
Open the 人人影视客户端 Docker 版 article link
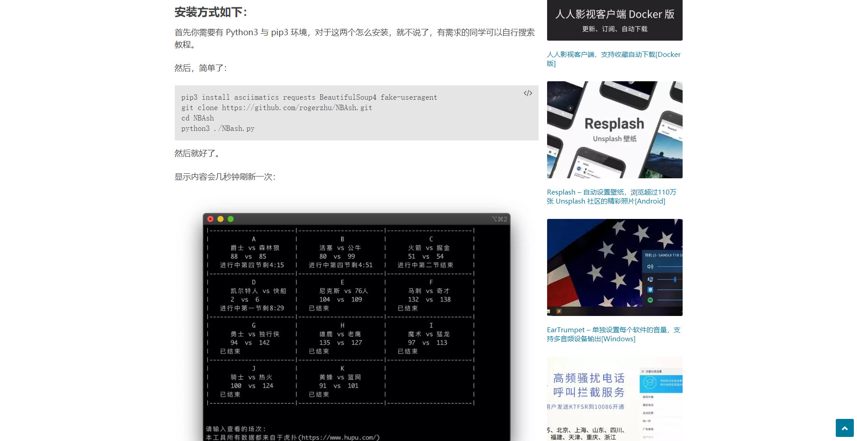click(613, 59)
